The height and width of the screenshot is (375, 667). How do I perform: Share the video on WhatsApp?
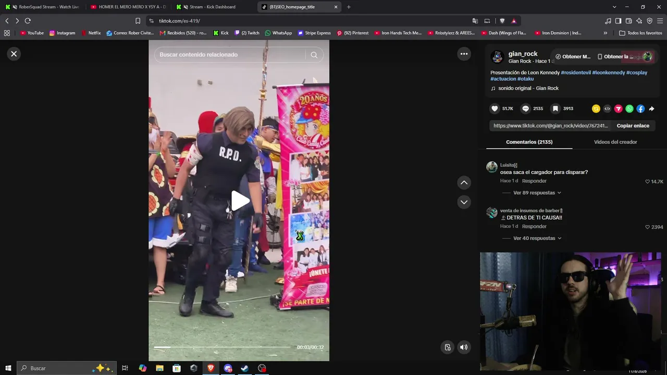(629, 108)
